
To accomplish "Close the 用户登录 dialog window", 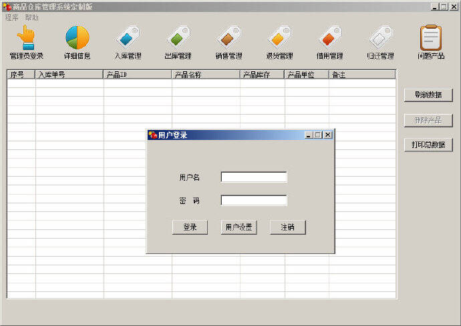I will tap(328, 135).
